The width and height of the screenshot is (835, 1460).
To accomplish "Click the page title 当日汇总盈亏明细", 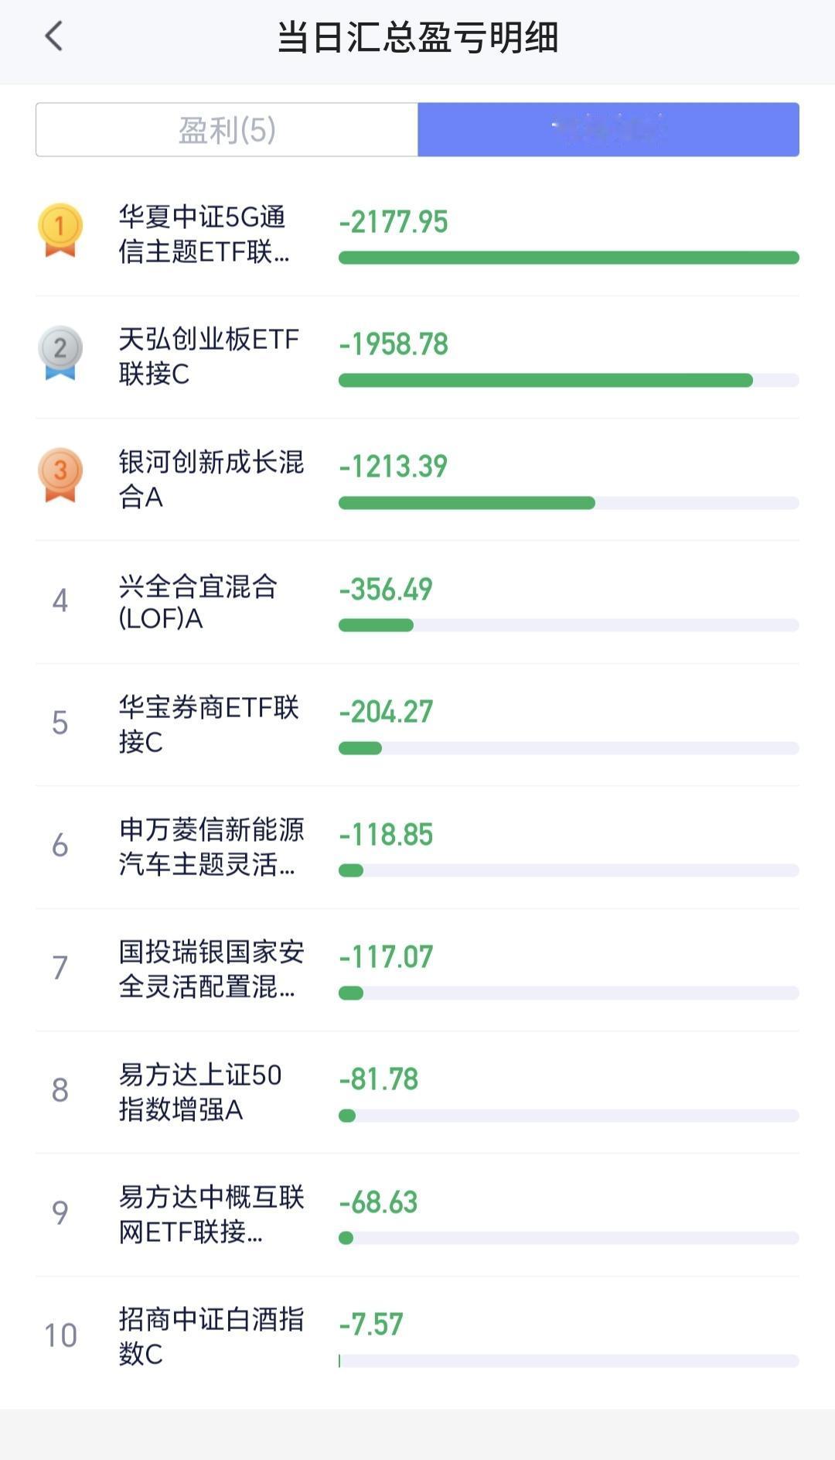I will pos(417,37).
